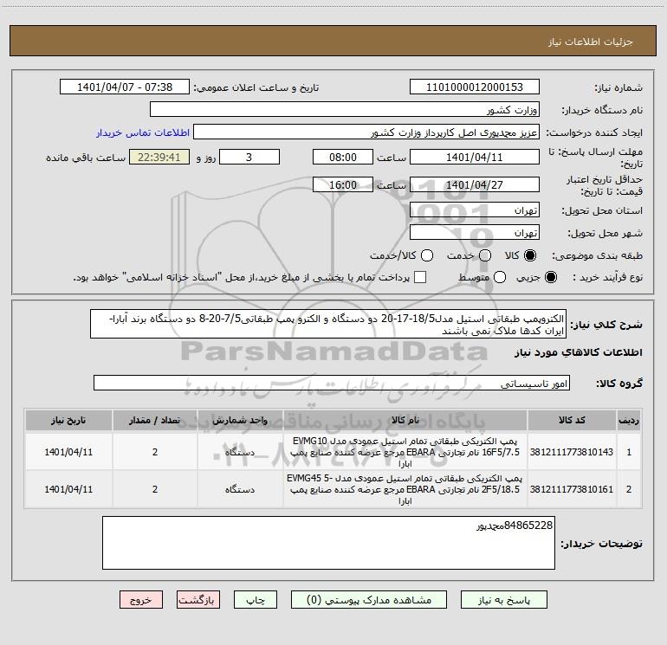Click the شهر محل تحویل field تهران
Screen dimensions: 667x645
[x=475, y=233]
